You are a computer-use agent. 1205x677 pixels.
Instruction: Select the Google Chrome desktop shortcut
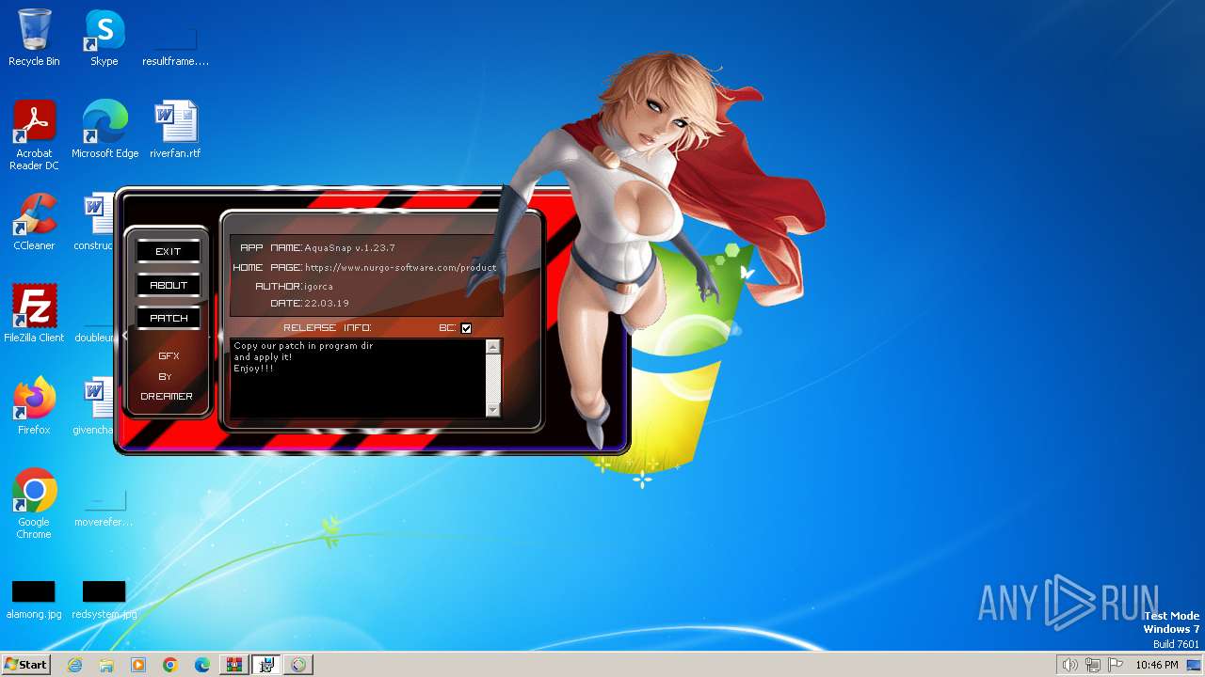point(34,504)
